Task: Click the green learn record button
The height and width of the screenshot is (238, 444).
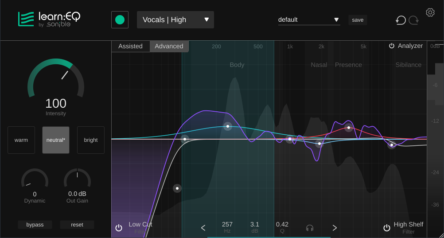Action: pos(120,20)
